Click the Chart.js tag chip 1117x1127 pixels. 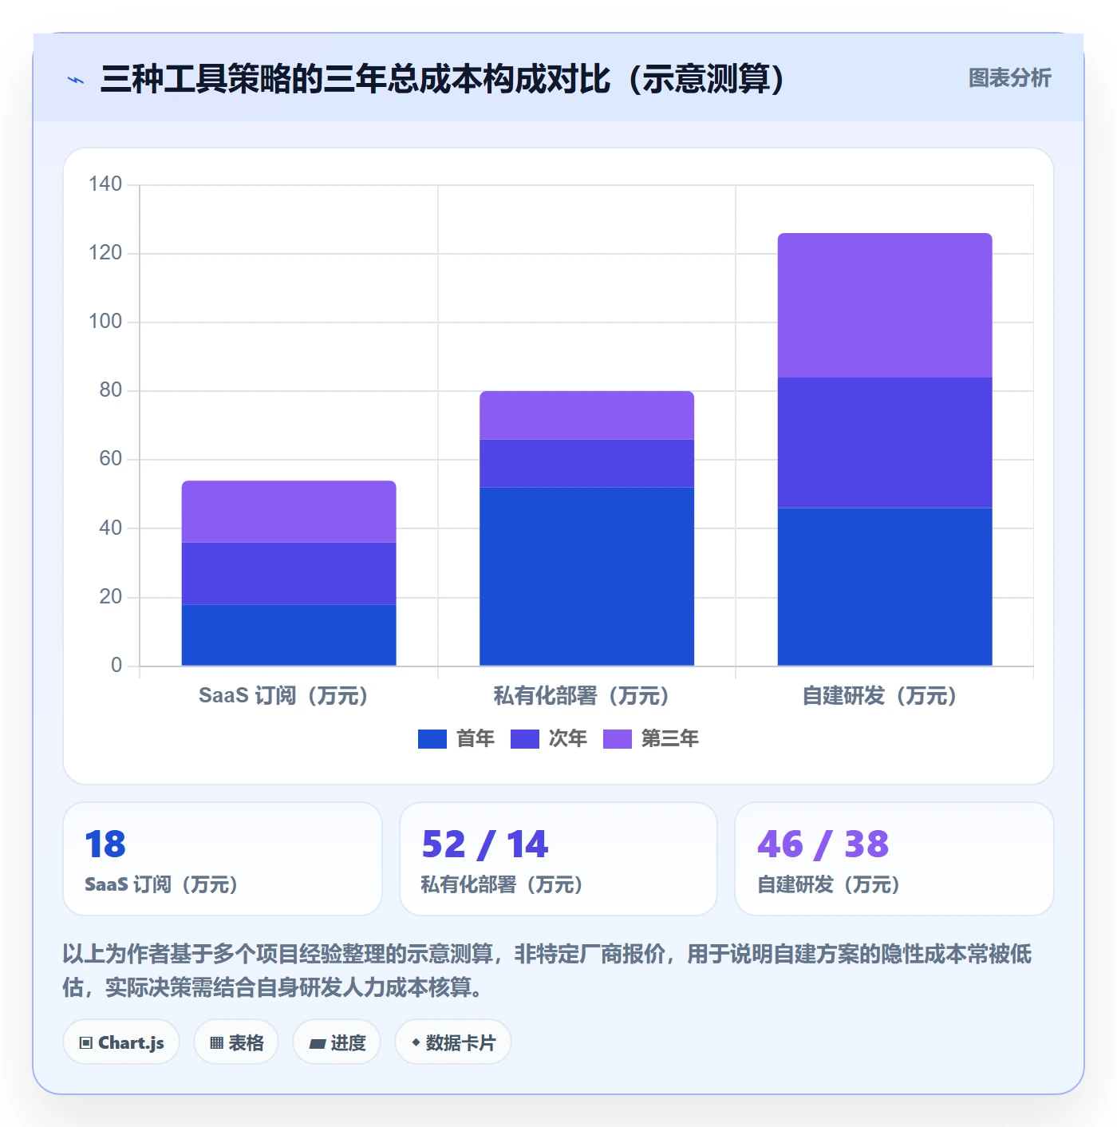click(x=121, y=1042)
